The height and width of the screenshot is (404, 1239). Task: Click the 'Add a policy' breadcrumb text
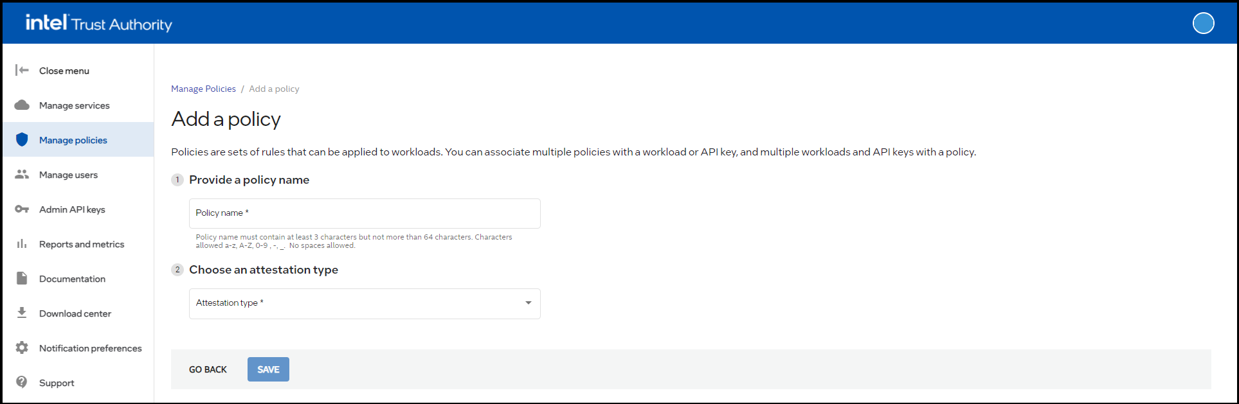(274, 89)
